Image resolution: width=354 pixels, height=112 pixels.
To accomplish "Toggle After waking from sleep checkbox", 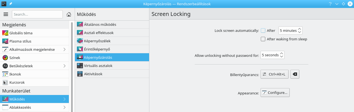I will [263, 39].
